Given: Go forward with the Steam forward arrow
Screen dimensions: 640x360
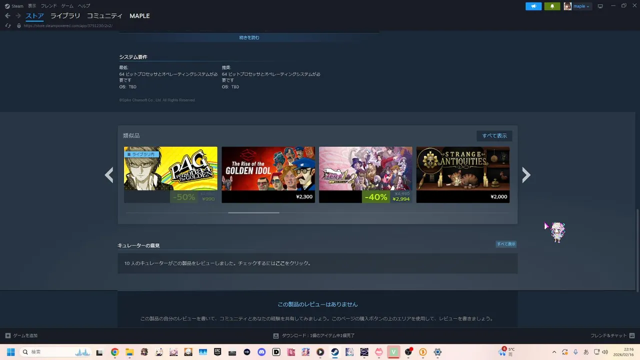Looking at the screenshot, I should (x=18, y=16).
